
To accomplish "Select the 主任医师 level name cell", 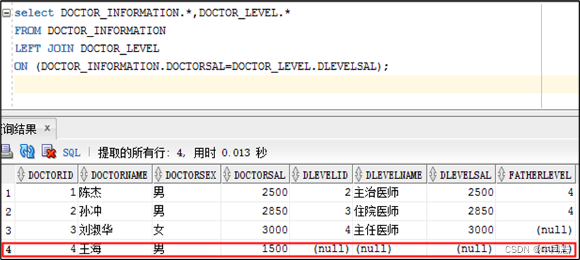I will (390, 230).
